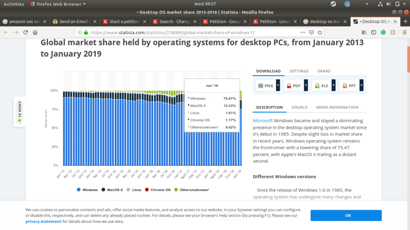Select the DESCRIPTION tab
The height and width of the screenshot is (230, 410).
(x=270, y=107)
